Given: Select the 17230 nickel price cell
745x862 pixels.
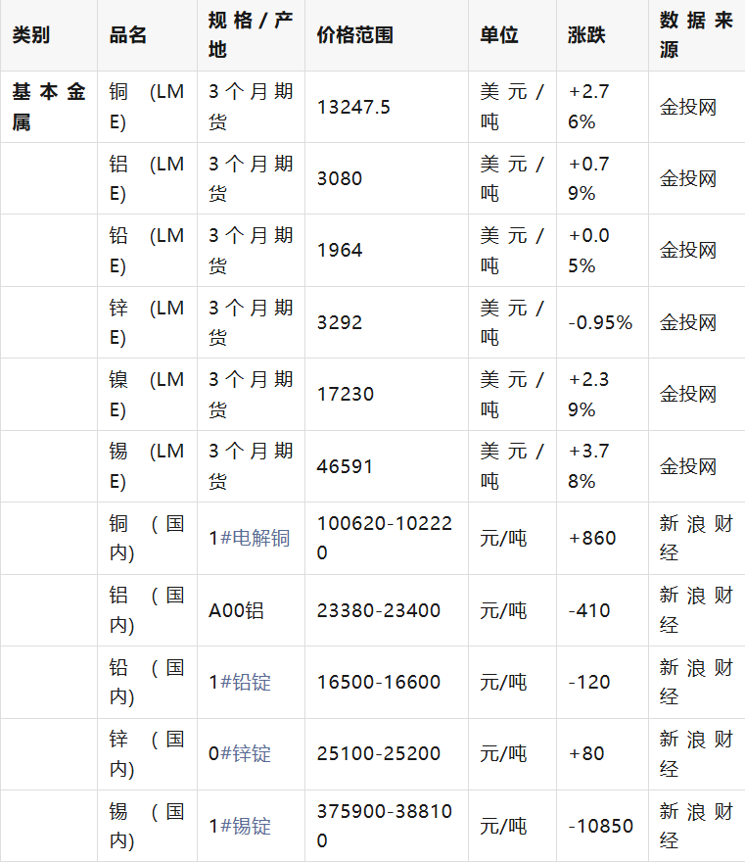Looking at the screenshot, I should click(345, 394).
